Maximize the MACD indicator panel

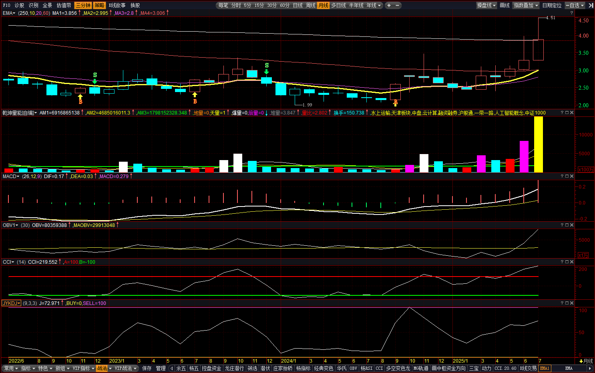tap(567, 176)
